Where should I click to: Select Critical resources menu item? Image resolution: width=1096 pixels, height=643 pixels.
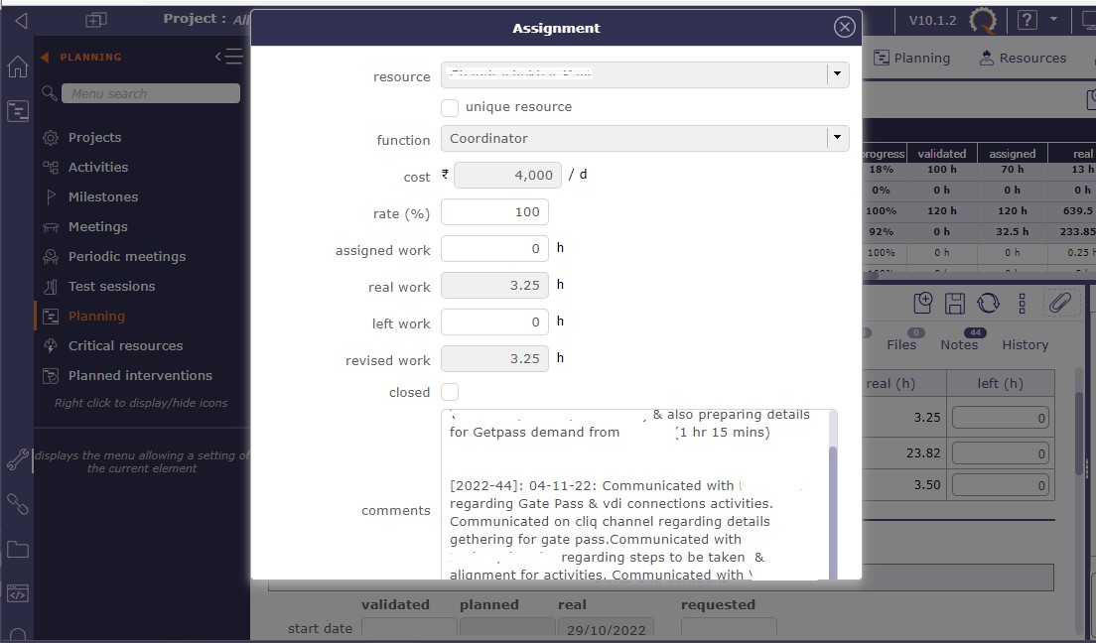[x=125, y=345]
